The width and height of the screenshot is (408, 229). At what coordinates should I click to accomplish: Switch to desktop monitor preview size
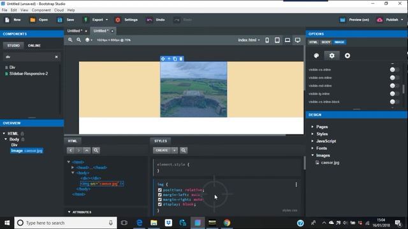click(x=298, y=40)
